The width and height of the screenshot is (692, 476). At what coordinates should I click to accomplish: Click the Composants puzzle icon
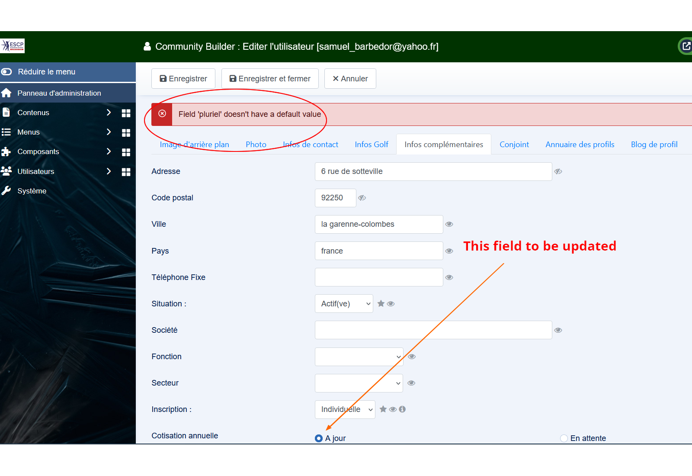tap(6, 151)
